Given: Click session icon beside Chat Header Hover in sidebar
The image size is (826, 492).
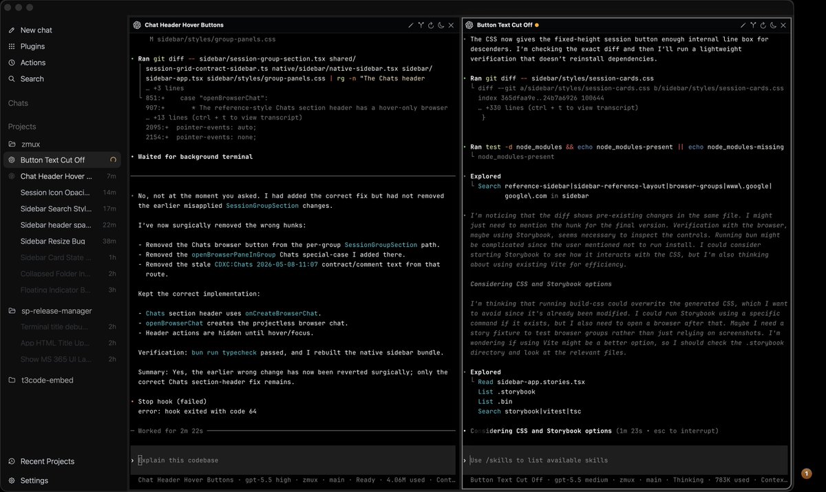Looking at the screenshot, I should click(12, 176).
